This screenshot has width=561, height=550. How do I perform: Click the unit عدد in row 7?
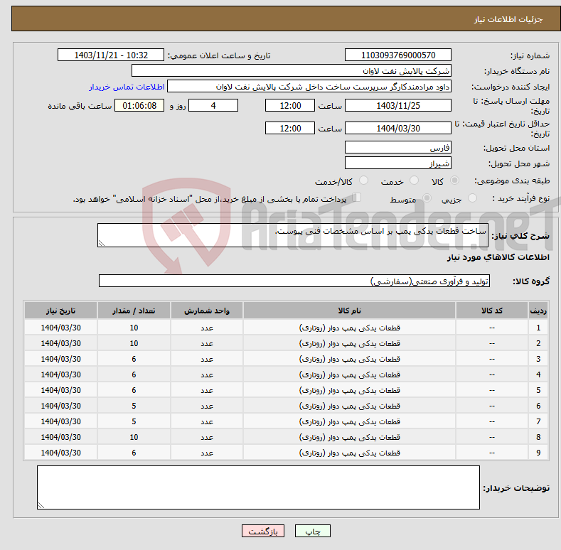tap(207, 421)
